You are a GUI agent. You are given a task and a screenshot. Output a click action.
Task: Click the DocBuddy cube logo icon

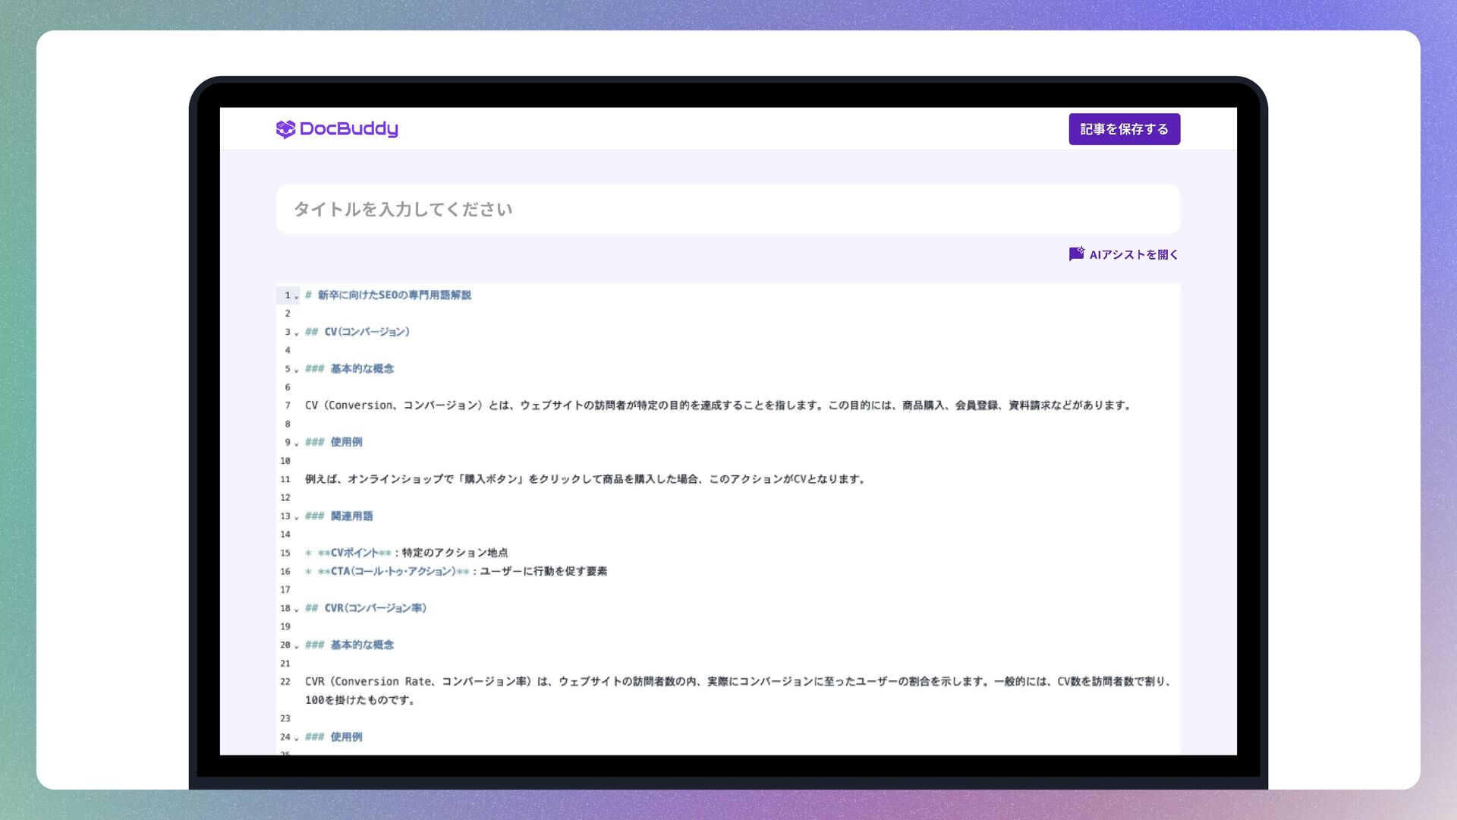[x=285, y=129]
